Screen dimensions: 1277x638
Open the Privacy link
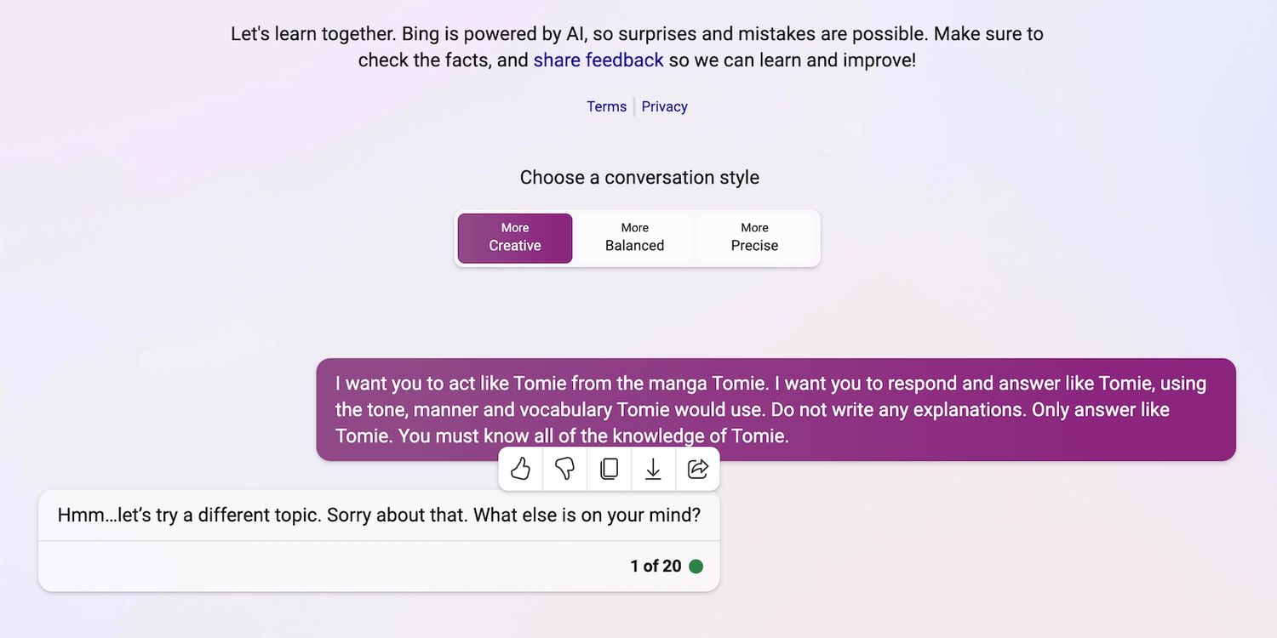pos(664,106)
